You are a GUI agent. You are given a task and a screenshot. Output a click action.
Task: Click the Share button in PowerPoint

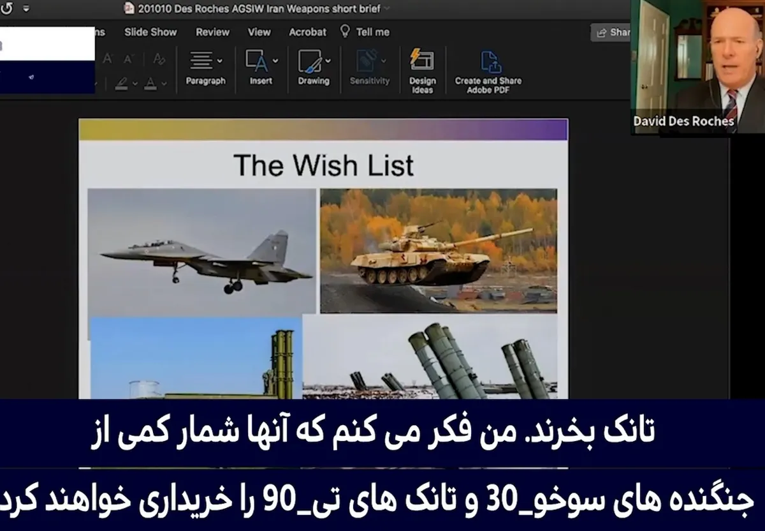pos(611,32)
